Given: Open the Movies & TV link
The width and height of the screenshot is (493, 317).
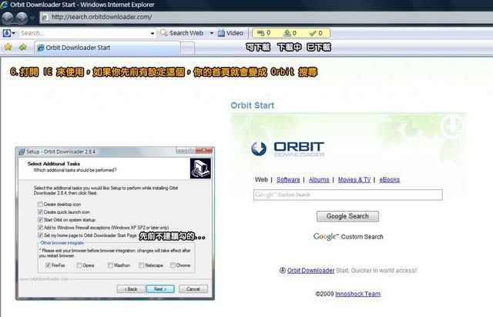Looking at the screenshot, I should pyautogui.click(x=354, y=180).
